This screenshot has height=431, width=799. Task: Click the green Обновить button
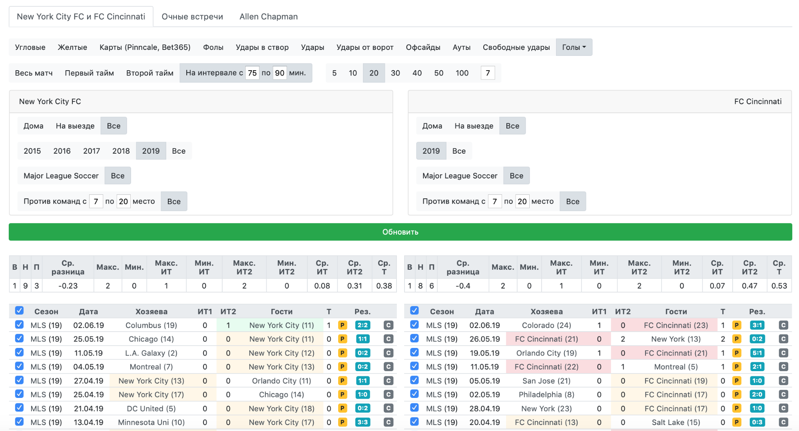(400, 232)
